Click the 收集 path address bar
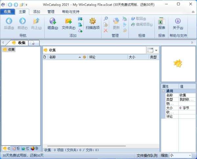This screenshot has height=159, width=197. tap(94, 50)
